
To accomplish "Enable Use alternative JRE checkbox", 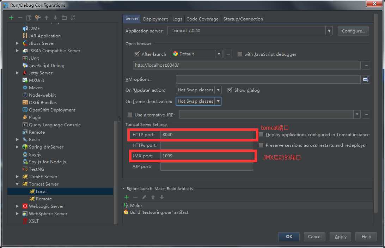I will click(130, 115).
